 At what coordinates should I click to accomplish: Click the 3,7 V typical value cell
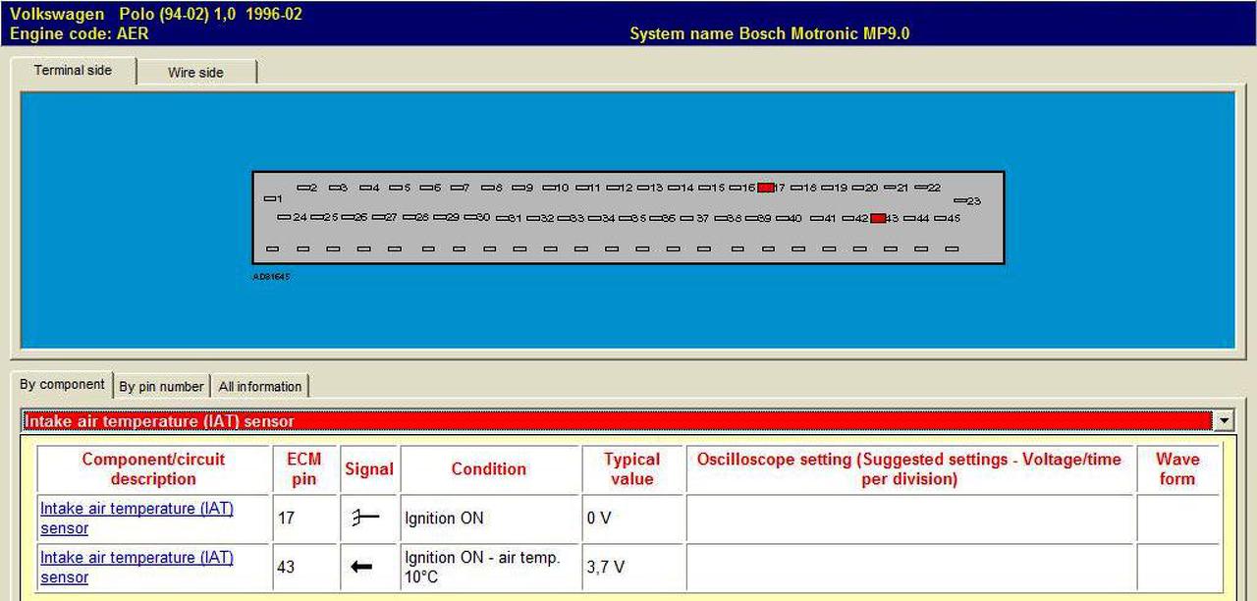pos(631,568)
